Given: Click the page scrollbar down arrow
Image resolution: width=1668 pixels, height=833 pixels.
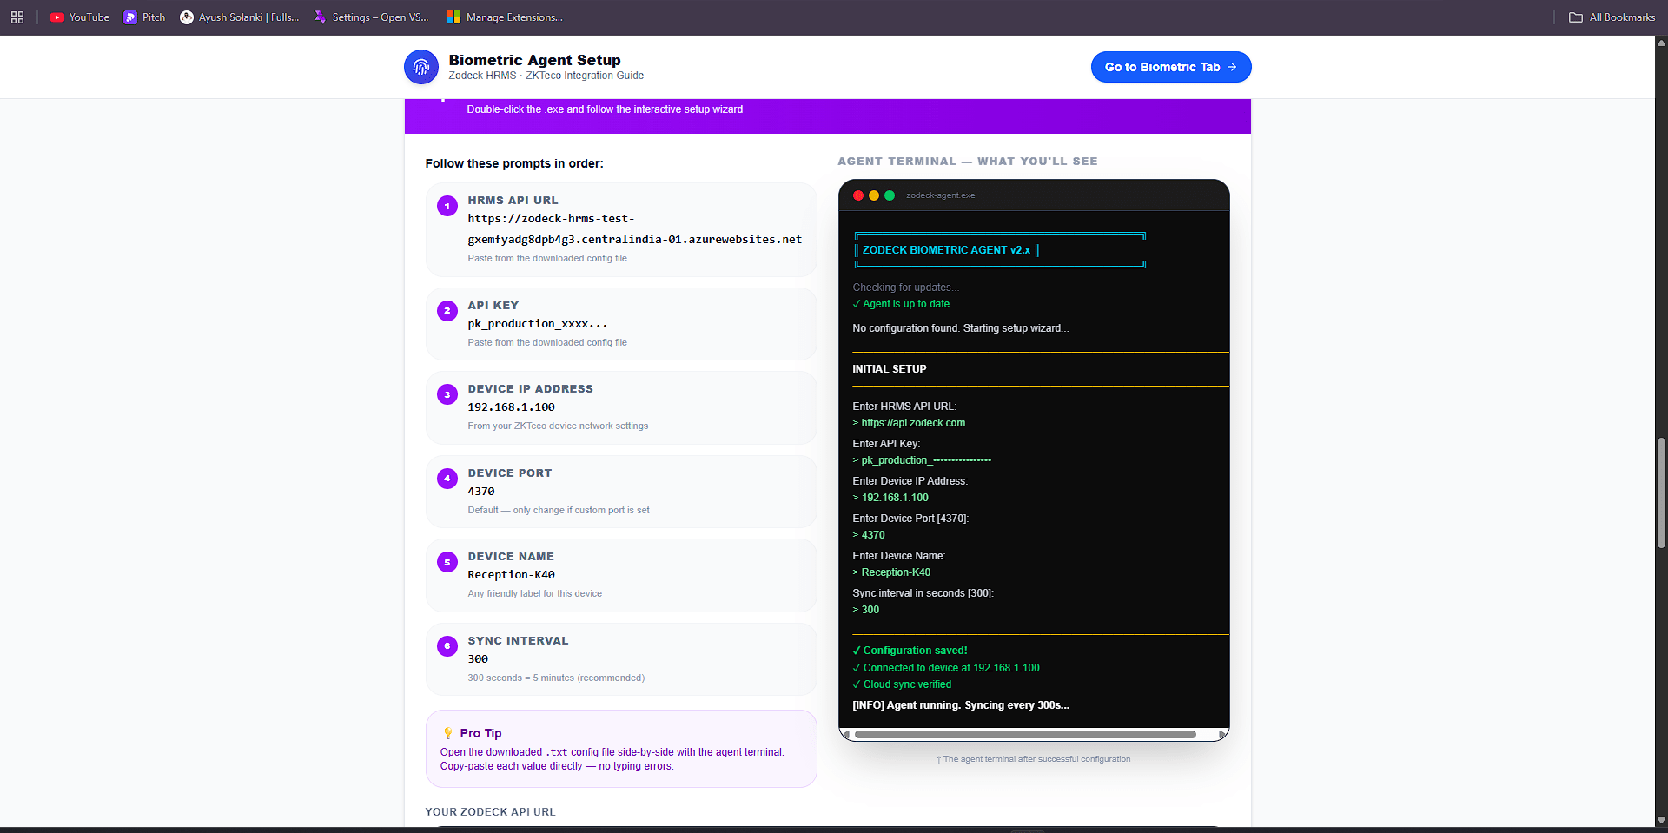Looking at the screenshot, I should point(1661,820).
